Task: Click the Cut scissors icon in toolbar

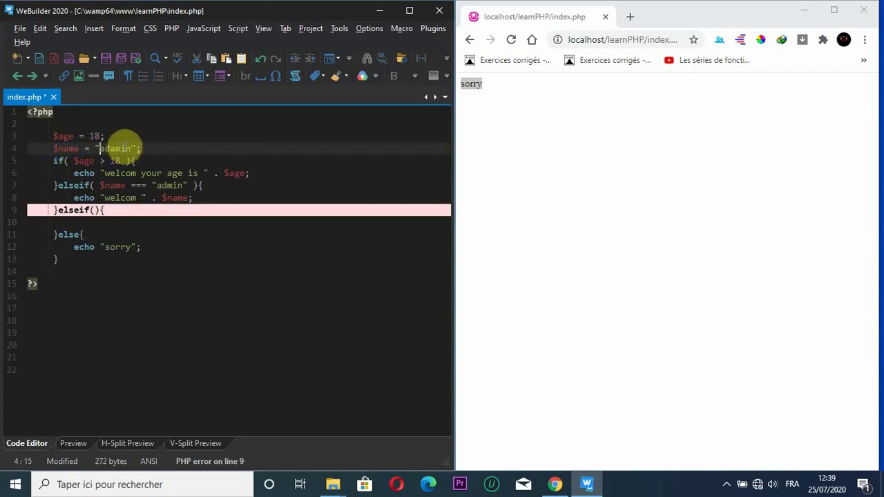Action: point(196,59)
